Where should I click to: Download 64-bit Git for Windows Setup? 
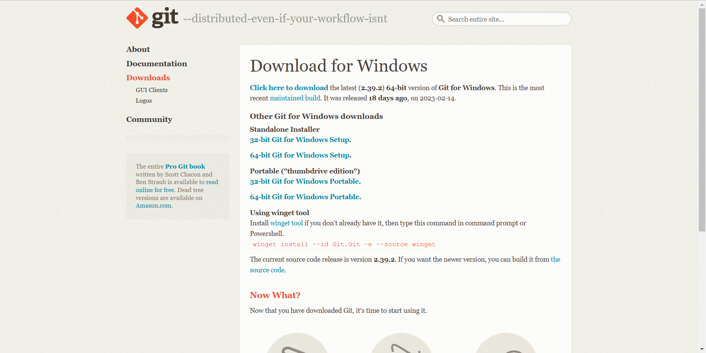300,155
